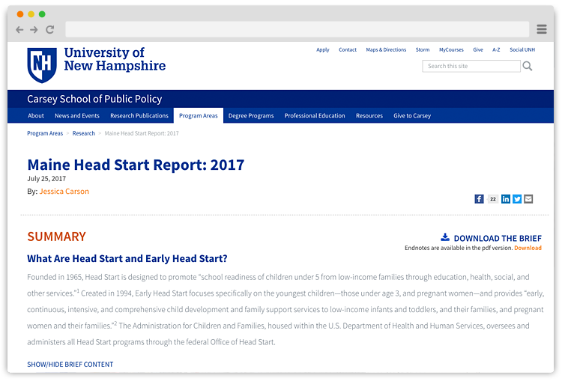562x381 pixels.
Task: Click the UNH shield logo
Action: click(x=42, y=65)
